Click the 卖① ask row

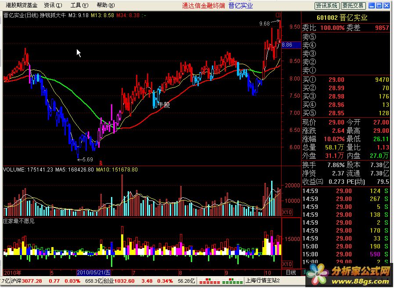point(346,70)
